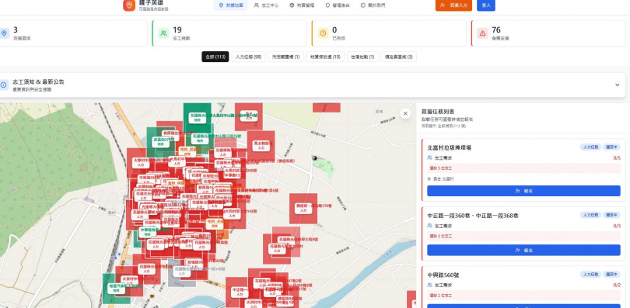Click the stat card showing 0
The image size is (630, 308).
pos(389,33)
